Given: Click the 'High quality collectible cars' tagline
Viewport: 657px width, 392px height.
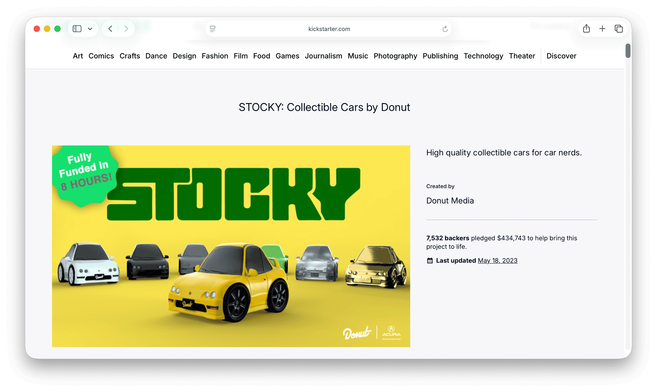Looking at the screenshot, I should click(x=504, y=152).
